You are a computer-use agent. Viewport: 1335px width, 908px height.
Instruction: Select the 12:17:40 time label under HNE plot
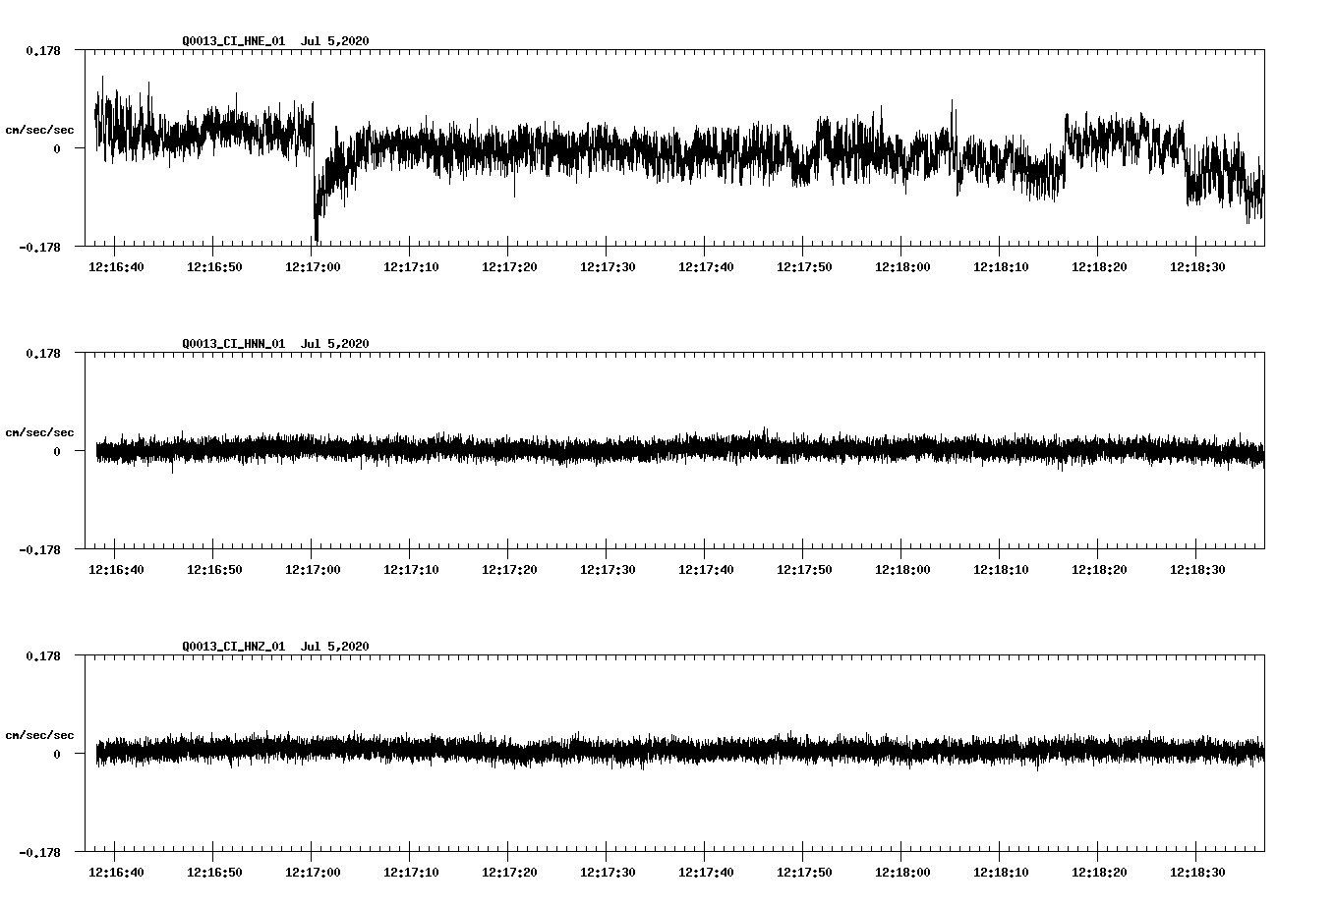click(706, 267)
